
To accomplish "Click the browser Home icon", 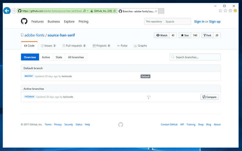I will pos(220,11).
